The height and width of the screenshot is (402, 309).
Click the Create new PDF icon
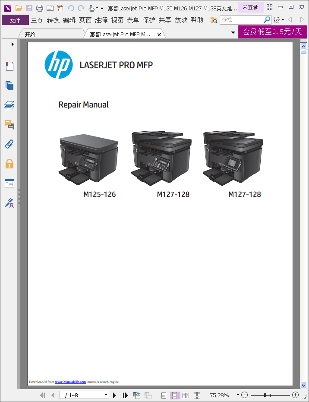click(x=60, y=8)
